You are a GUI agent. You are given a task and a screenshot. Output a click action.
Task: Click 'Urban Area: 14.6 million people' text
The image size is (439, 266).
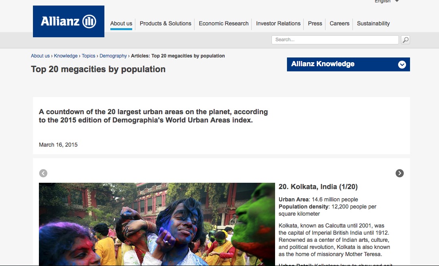tap(318, 199)
